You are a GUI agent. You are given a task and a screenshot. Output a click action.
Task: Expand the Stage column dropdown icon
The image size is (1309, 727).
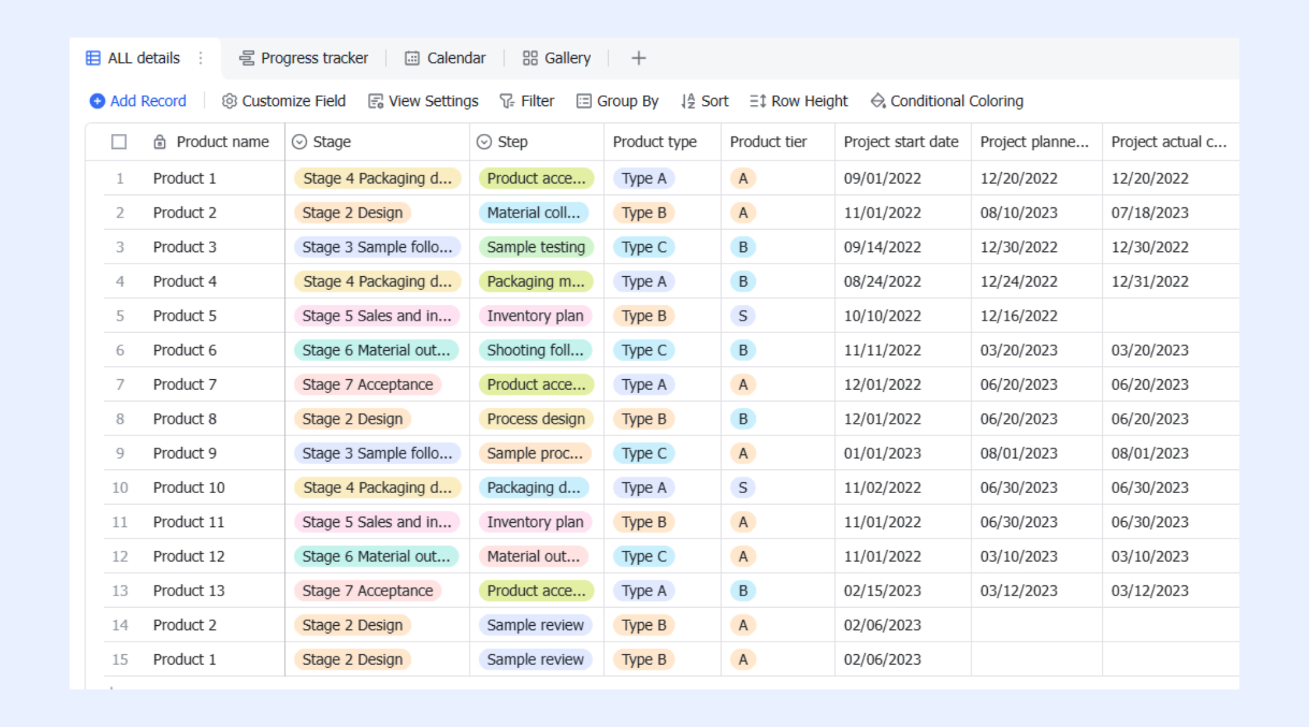pos(299,142)
